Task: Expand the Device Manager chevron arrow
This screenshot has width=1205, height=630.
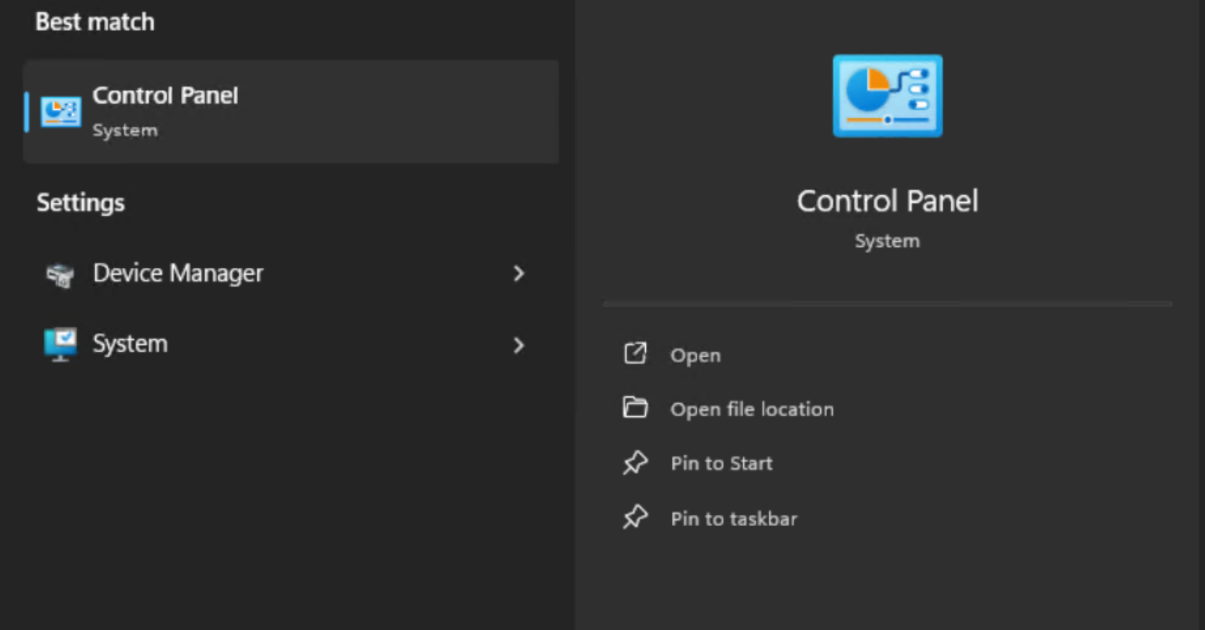Action: [519, 274]
